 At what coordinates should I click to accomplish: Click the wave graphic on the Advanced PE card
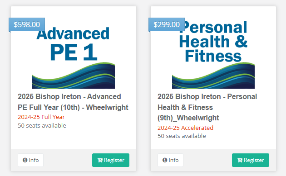(x=74, y=76)
